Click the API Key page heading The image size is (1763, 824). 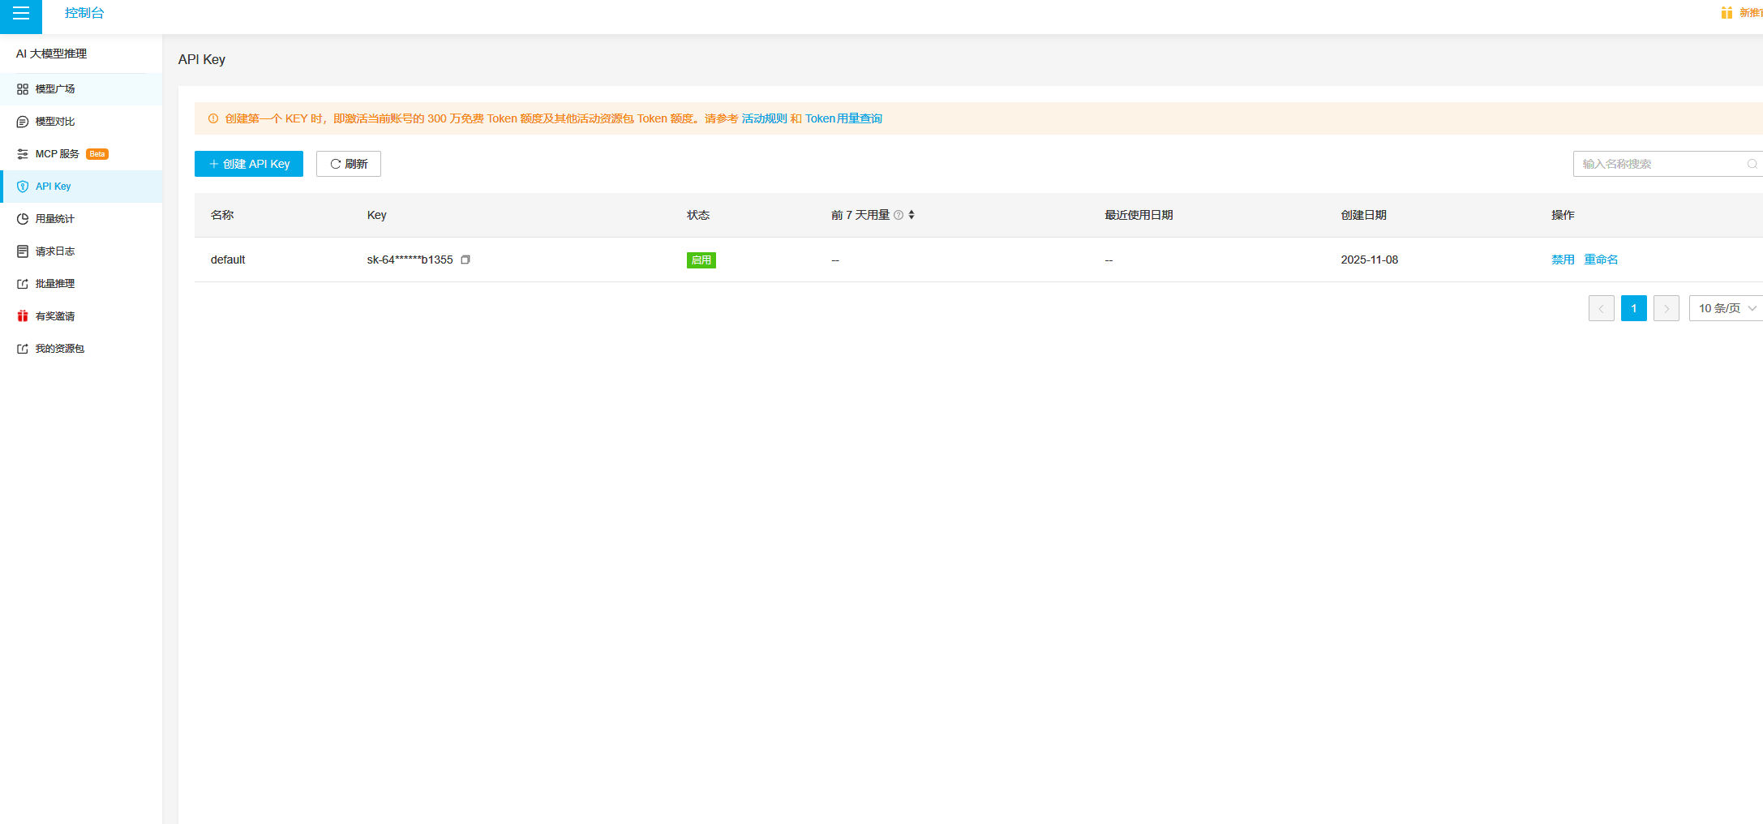(x=202, y=59)
